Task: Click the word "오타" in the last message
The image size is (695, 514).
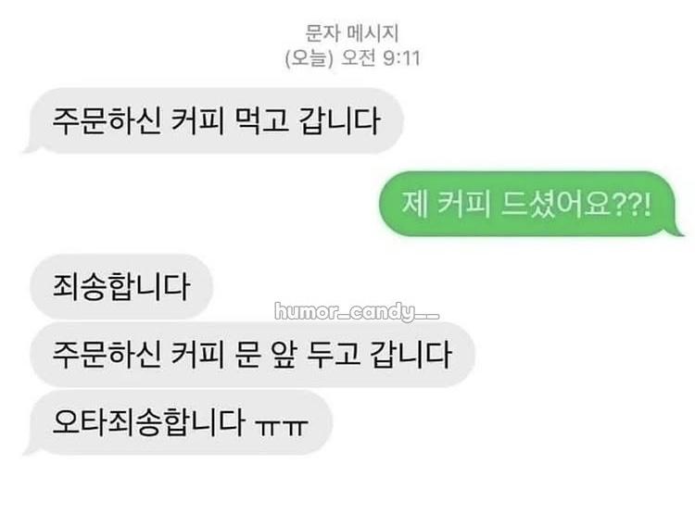Action: [x=81, y=421]
